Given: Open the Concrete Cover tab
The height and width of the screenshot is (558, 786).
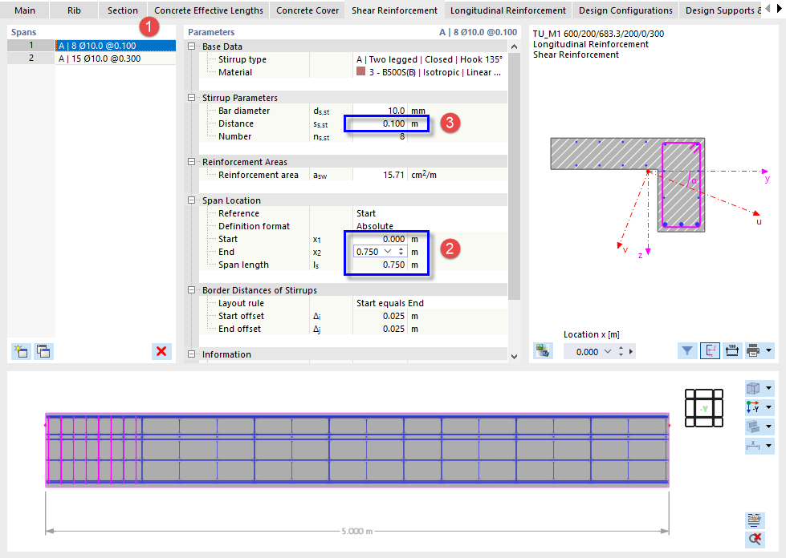Looking at the screenshot, I should point(307,10).
